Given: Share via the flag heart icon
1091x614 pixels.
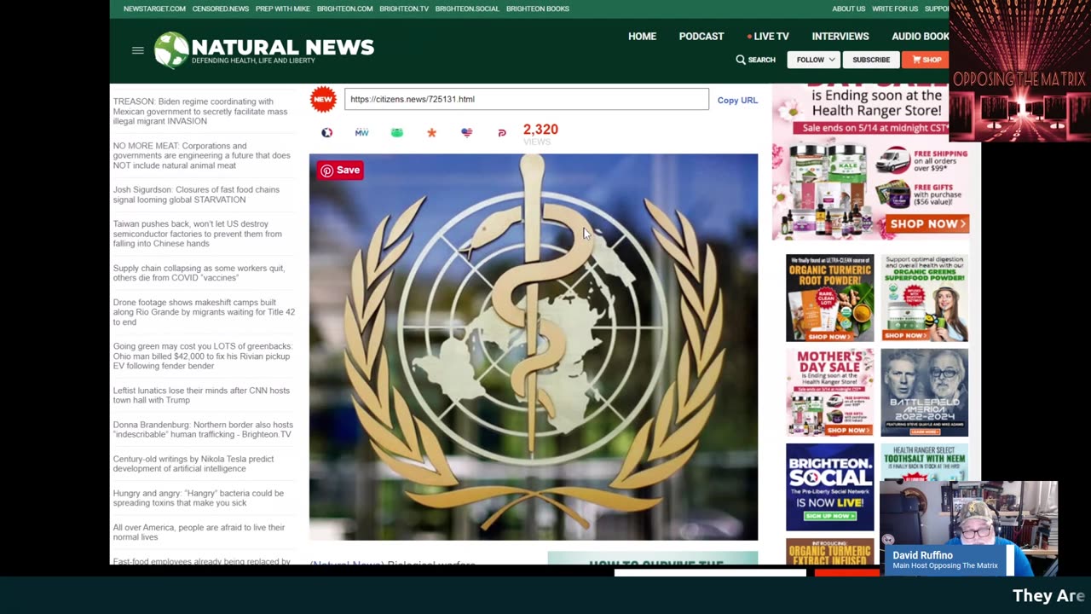Looking at the screenshot, I should (466, 132).
